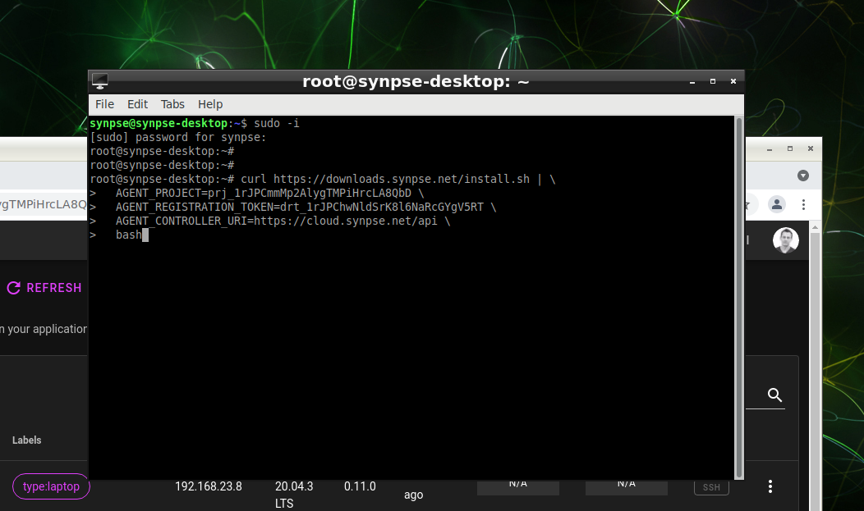Click the terminal vertical scrollbar
Viewport: 864px width, 511px height.
pyautogui.click(x=739, y=295)
